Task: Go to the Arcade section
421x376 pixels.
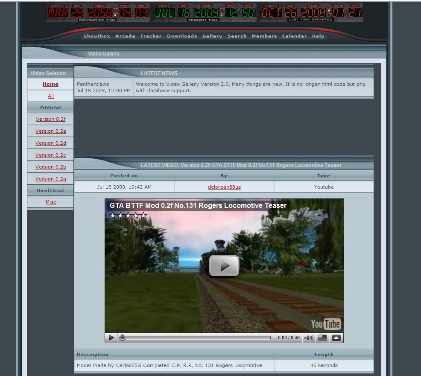Action: (x=125, y=36)
